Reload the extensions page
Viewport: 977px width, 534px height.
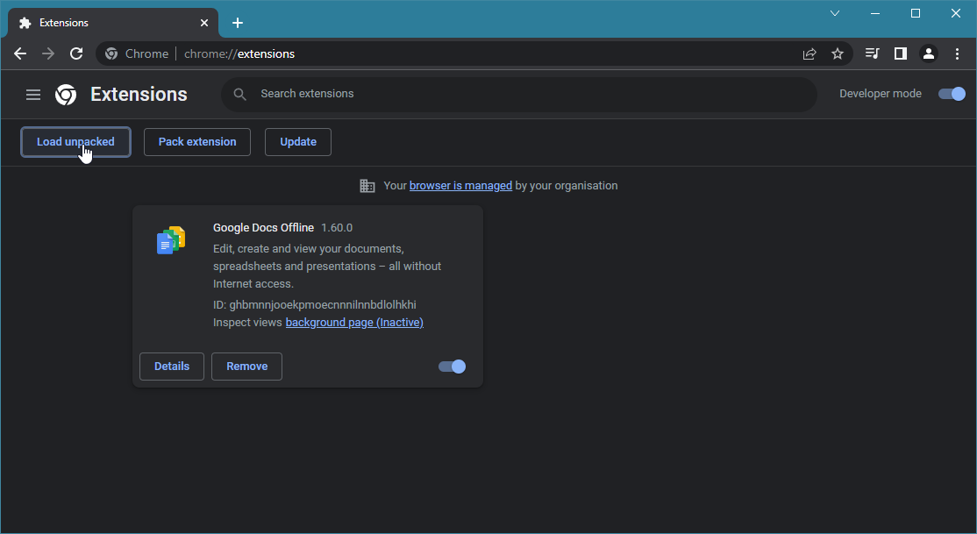[76, 53]
